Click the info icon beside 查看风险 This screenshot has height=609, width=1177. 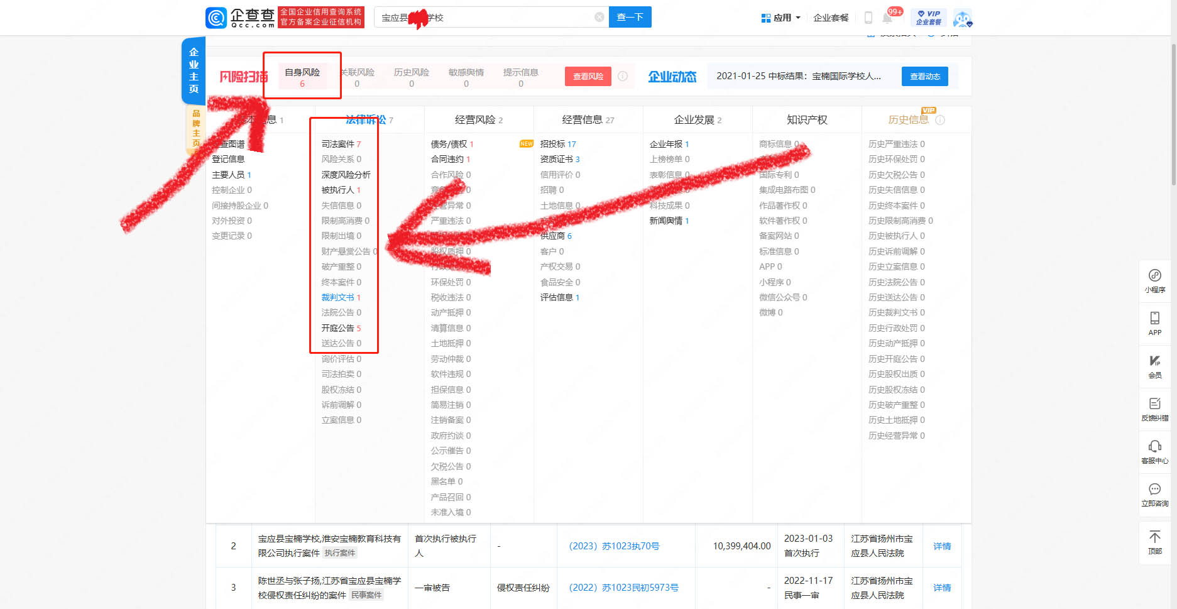tap(623, 76)
